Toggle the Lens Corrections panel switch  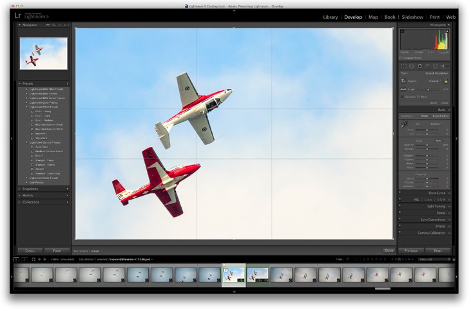click(x=400, y=220)
